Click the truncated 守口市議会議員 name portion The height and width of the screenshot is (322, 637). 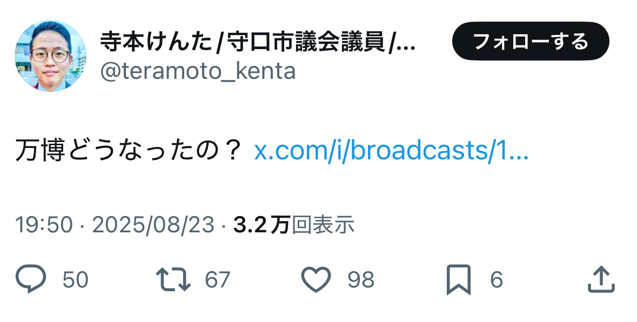(x=305, y=42)
